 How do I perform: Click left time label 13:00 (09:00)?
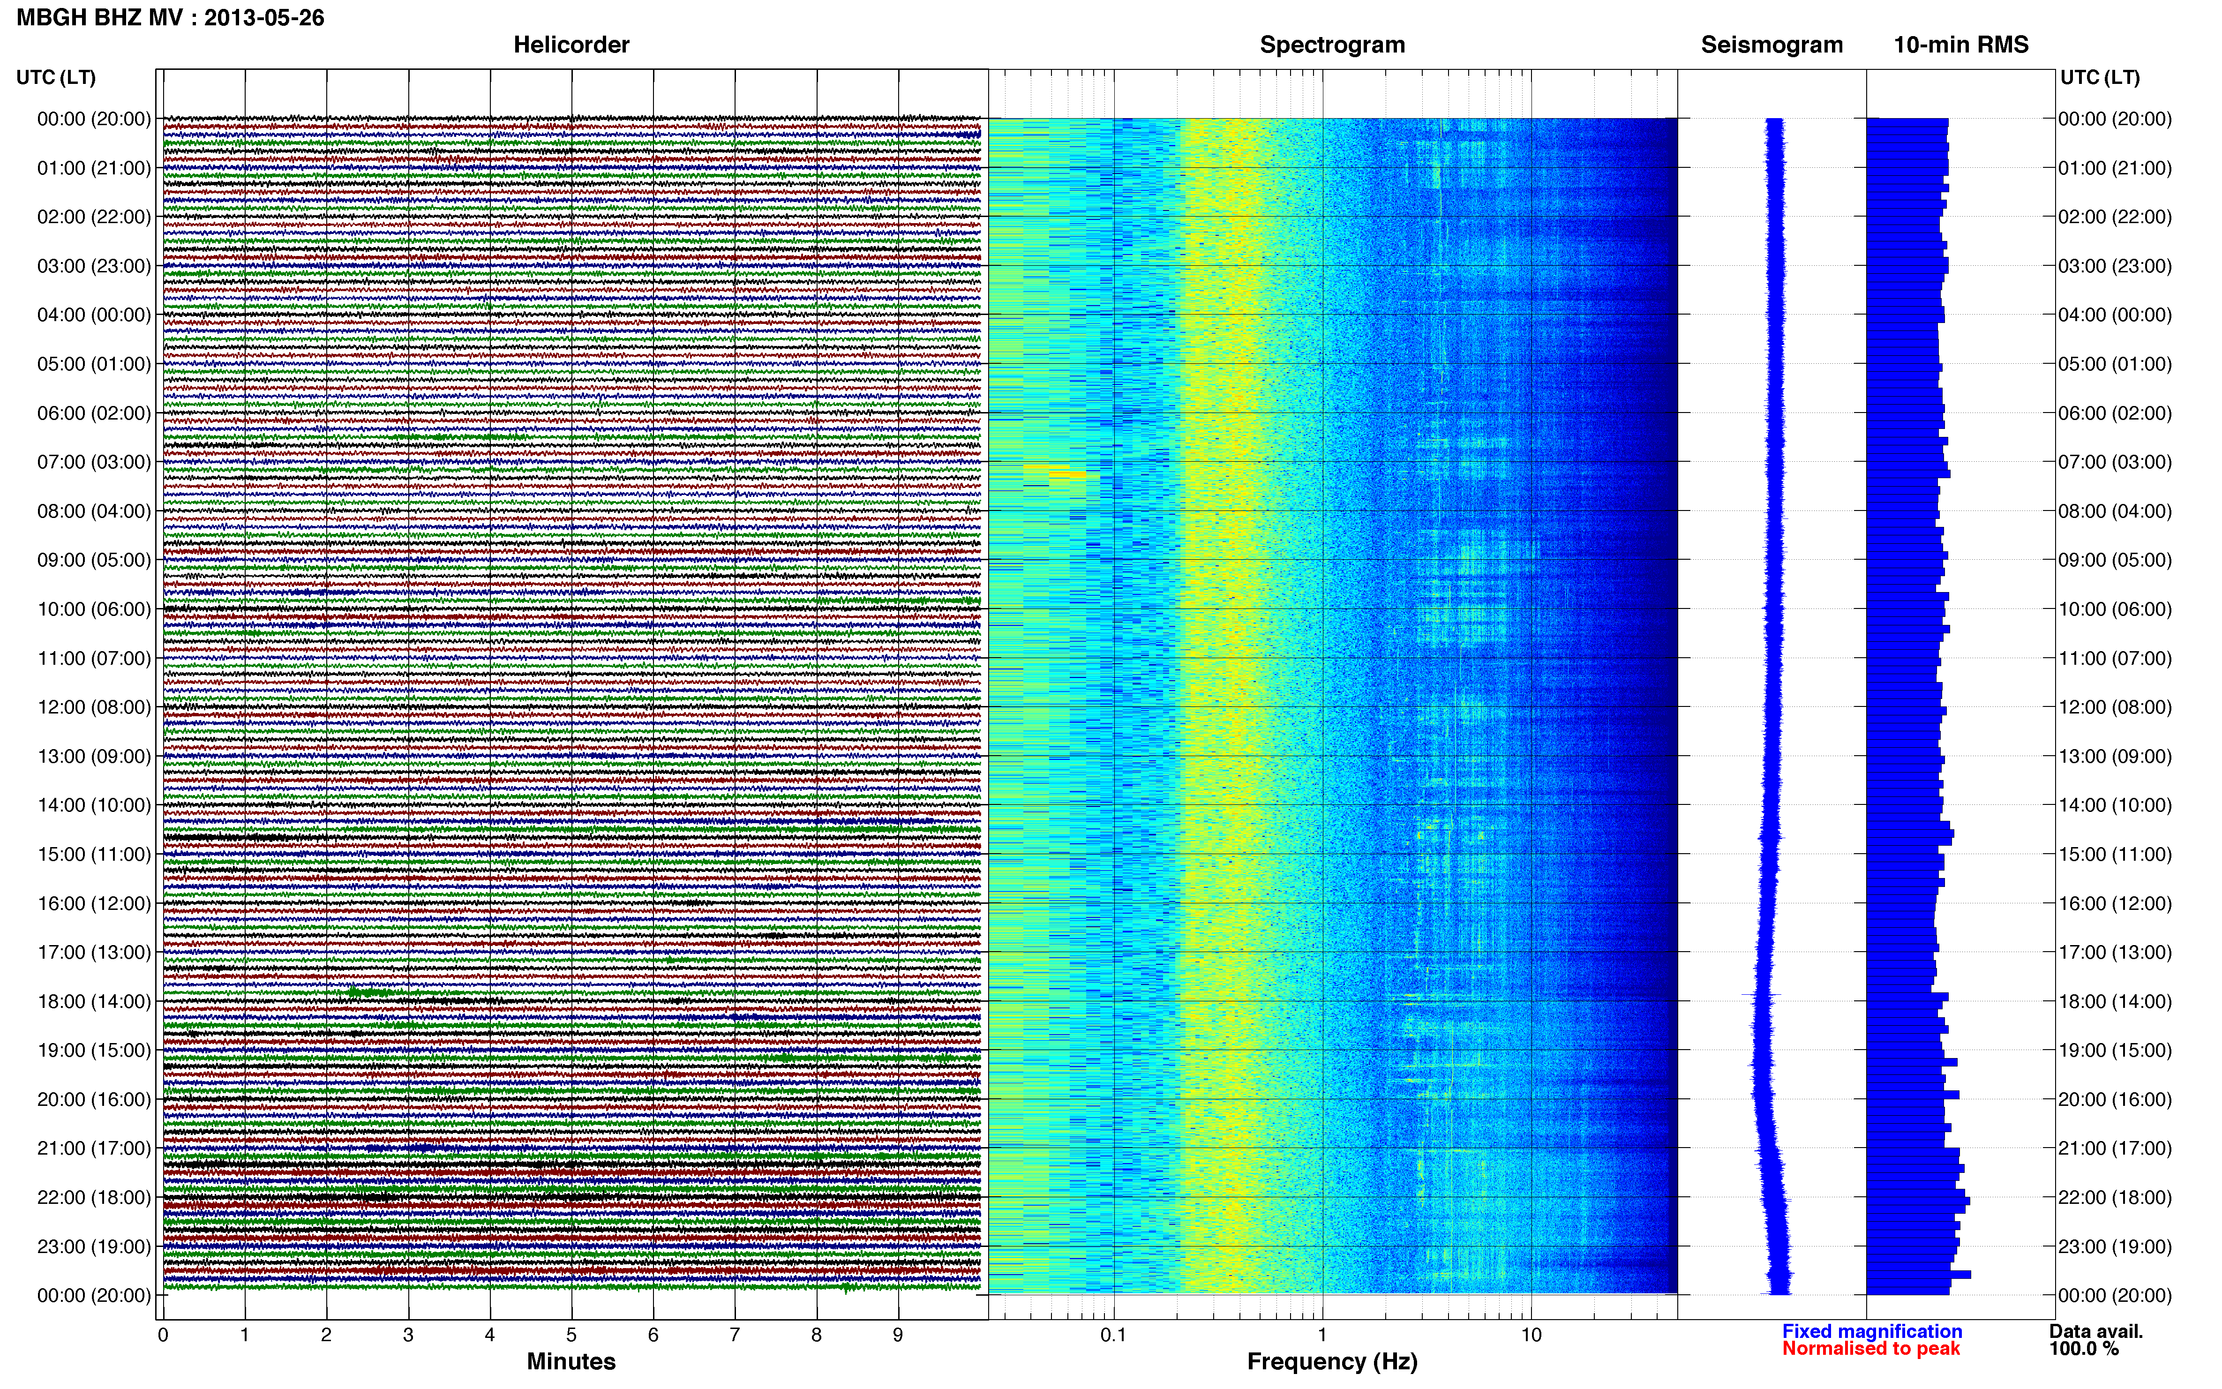(94, 756)
